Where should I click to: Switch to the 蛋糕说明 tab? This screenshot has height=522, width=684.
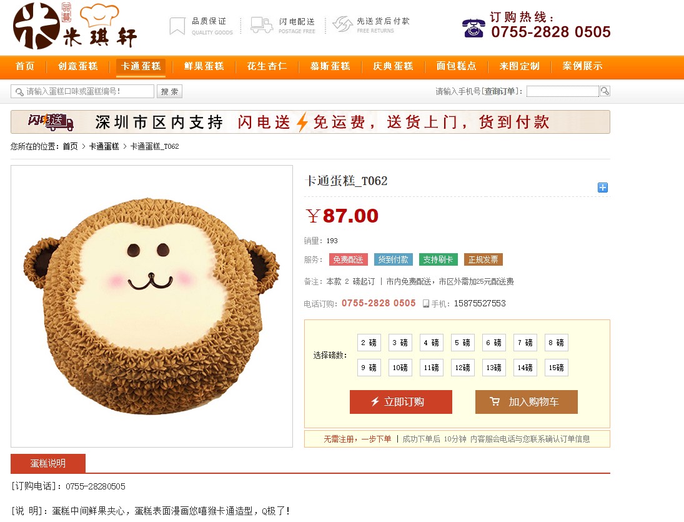[48, 463]
